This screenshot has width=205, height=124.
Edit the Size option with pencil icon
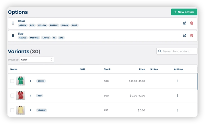(x=185, y=35)
